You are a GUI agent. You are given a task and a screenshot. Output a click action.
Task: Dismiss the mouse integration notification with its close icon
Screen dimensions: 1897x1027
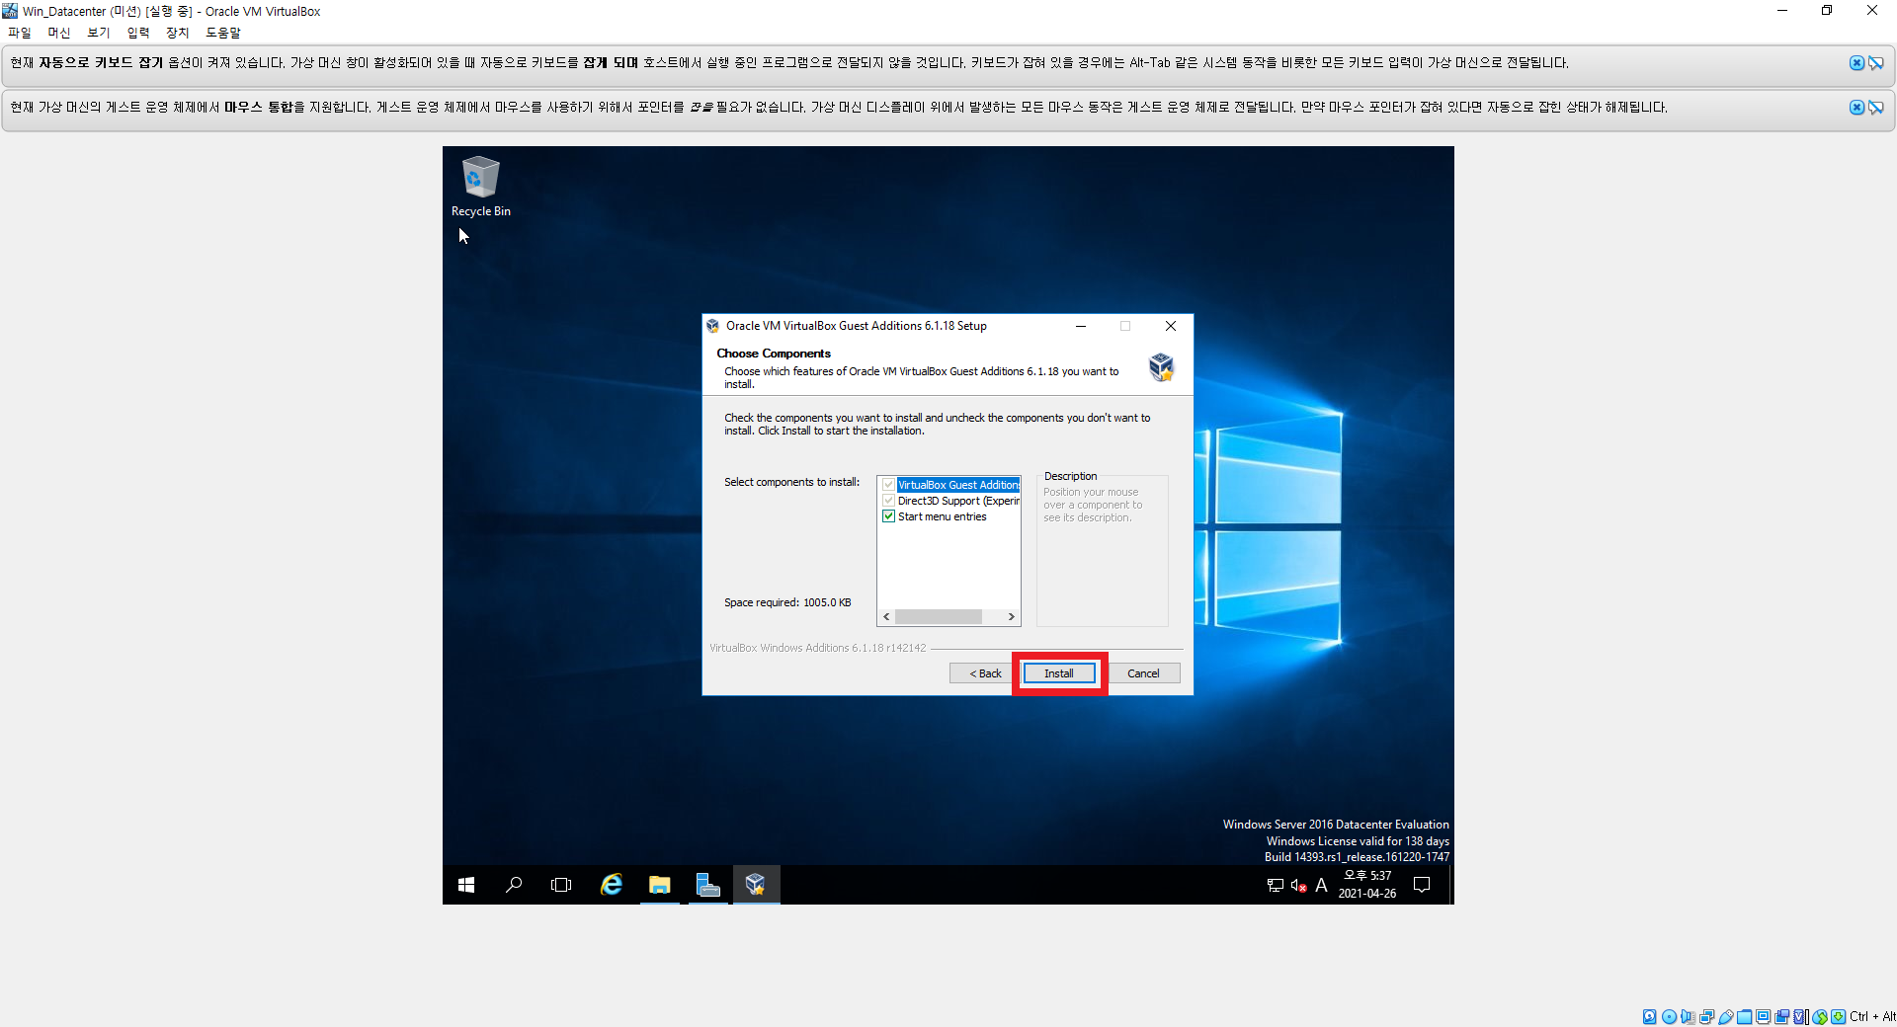click(1856, 108)
